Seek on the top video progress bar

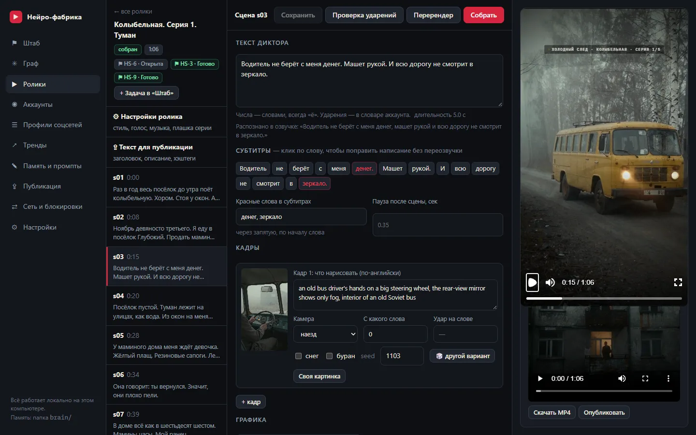click(604, 298)
